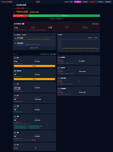Open the view all 4 suggestions link
This screenshot has width=113, height=152.
(34, 48)
